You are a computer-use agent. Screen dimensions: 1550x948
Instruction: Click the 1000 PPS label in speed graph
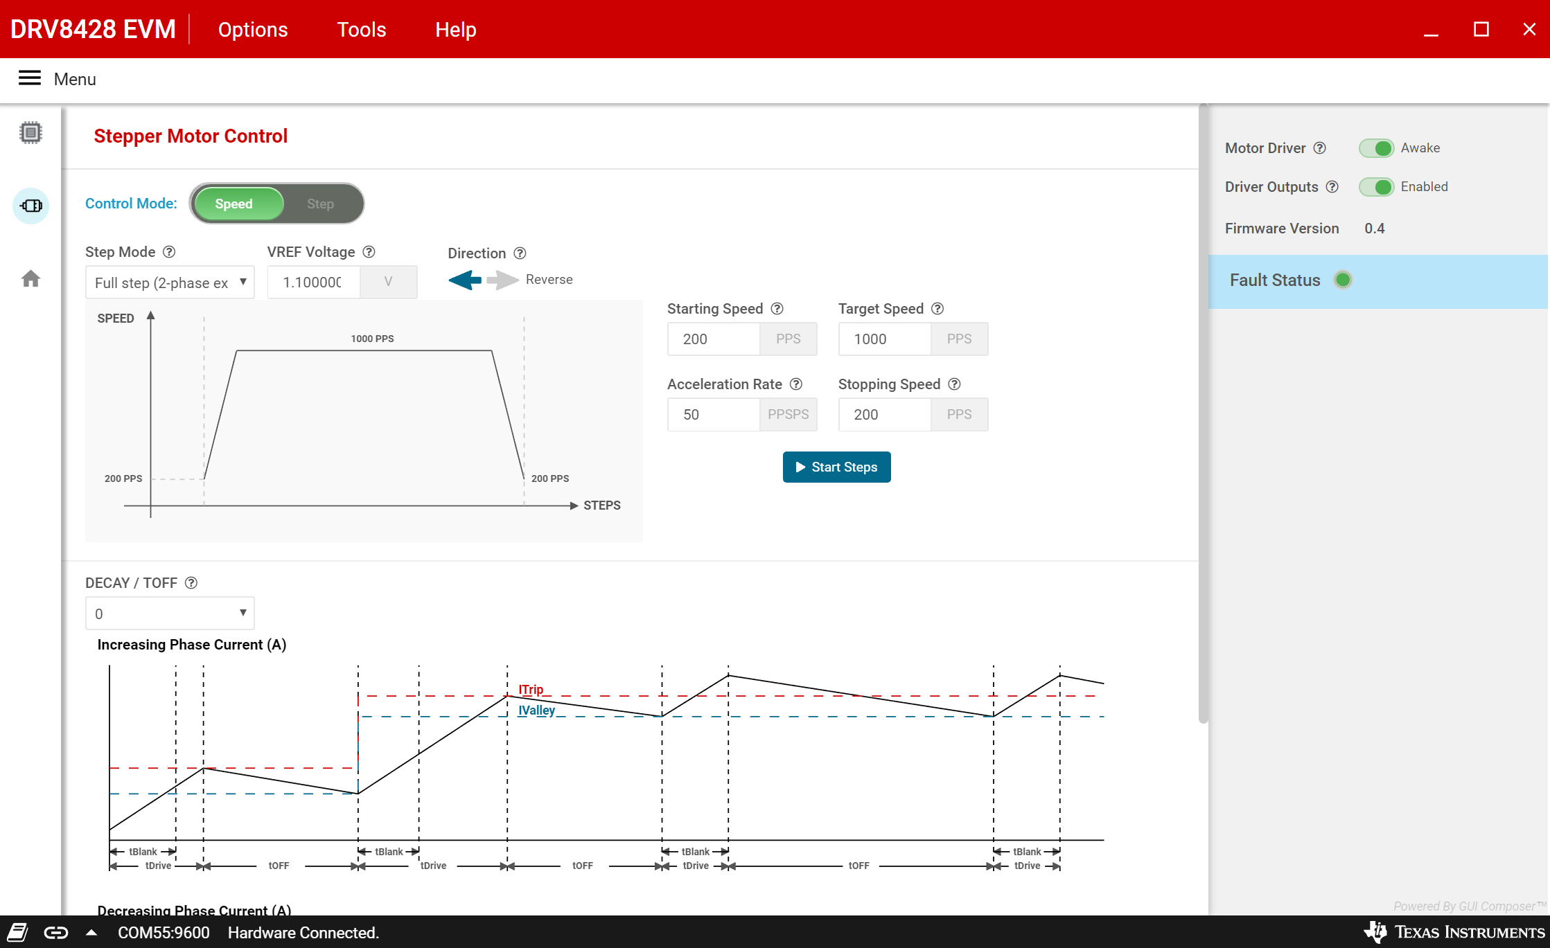[372, 339]
